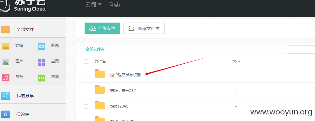Open the 音乐 category

tap(19, 77)
